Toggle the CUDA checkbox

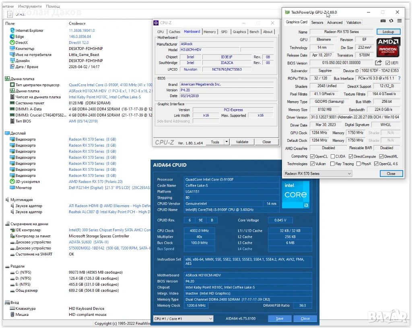pos(332,156)
